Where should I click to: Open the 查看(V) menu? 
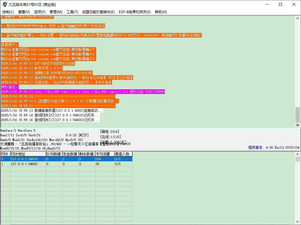[24, 12]
